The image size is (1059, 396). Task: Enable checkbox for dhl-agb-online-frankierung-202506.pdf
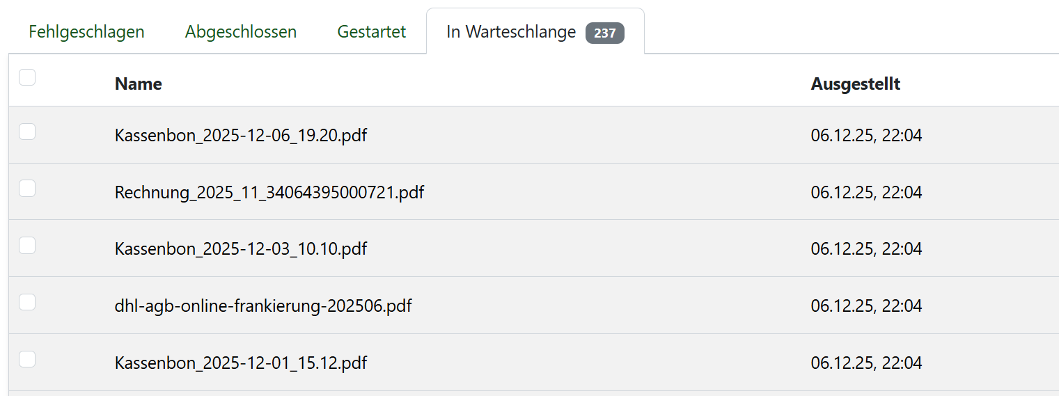[27, 302]
